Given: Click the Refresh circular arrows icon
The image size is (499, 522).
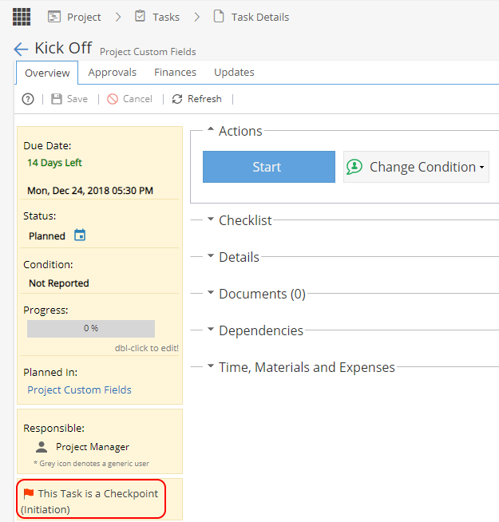Looking at the screenshot, I should [177, 99].
